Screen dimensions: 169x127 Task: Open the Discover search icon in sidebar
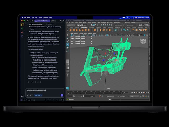[22, 36]
